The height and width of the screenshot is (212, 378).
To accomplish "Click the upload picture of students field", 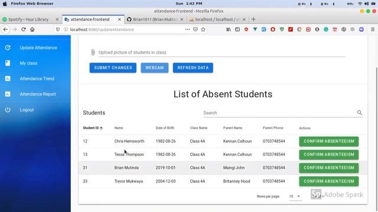I will point(222,52).
